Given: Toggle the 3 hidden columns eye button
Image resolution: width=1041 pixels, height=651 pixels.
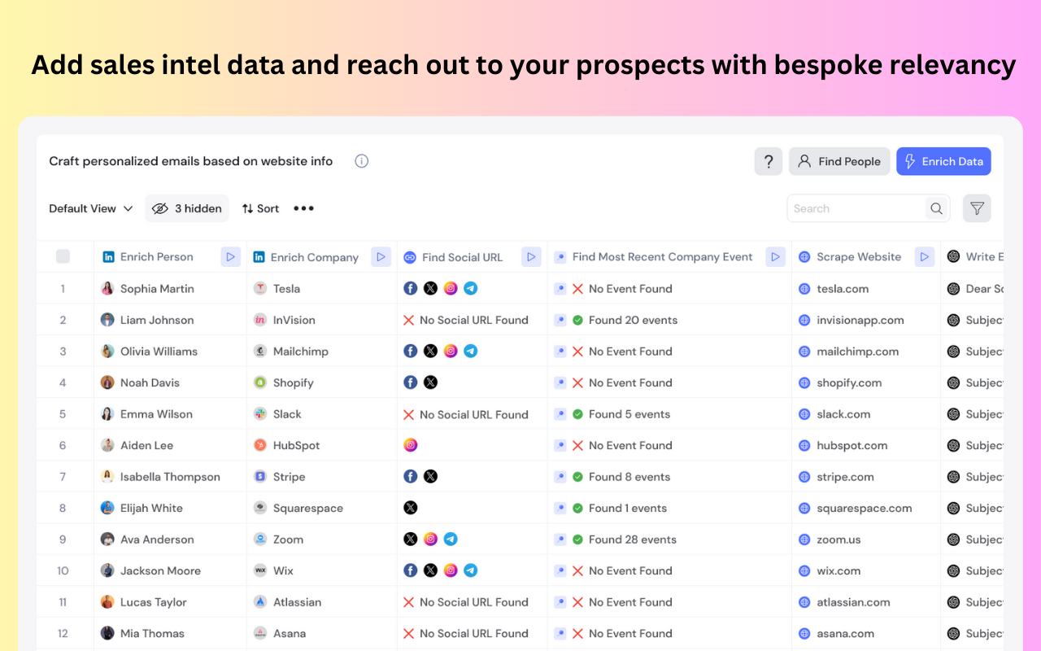Looking at the screenshot, I should point(187,208).
